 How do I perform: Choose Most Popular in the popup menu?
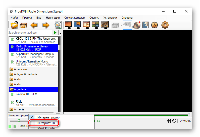pyautogui.click(x=61, y=127)
